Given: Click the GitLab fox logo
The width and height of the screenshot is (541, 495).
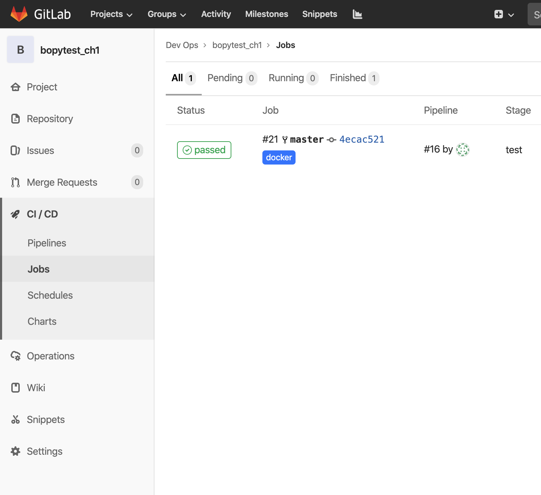Looking at the screenshot, I should [19, 14].
